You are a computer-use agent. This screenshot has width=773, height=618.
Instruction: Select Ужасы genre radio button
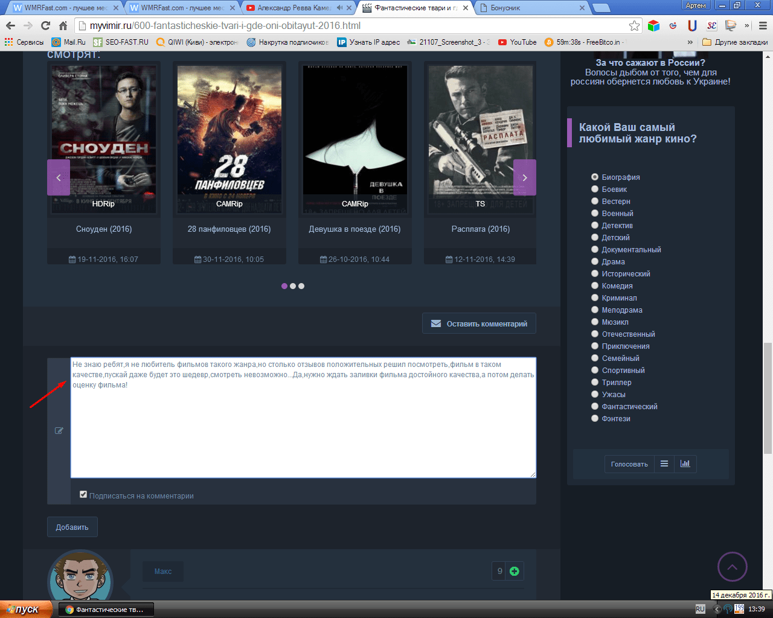tap(595, 394)
